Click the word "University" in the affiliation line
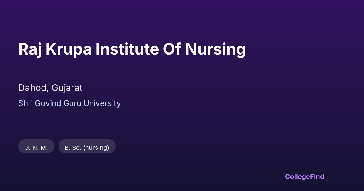This screenshot has width=364, height=191. pos(102,103)
